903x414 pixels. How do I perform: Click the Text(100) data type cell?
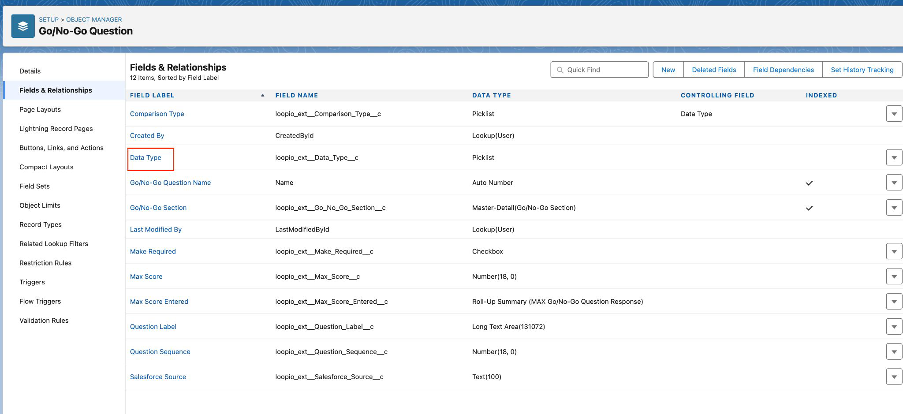[x=487, y=377]
